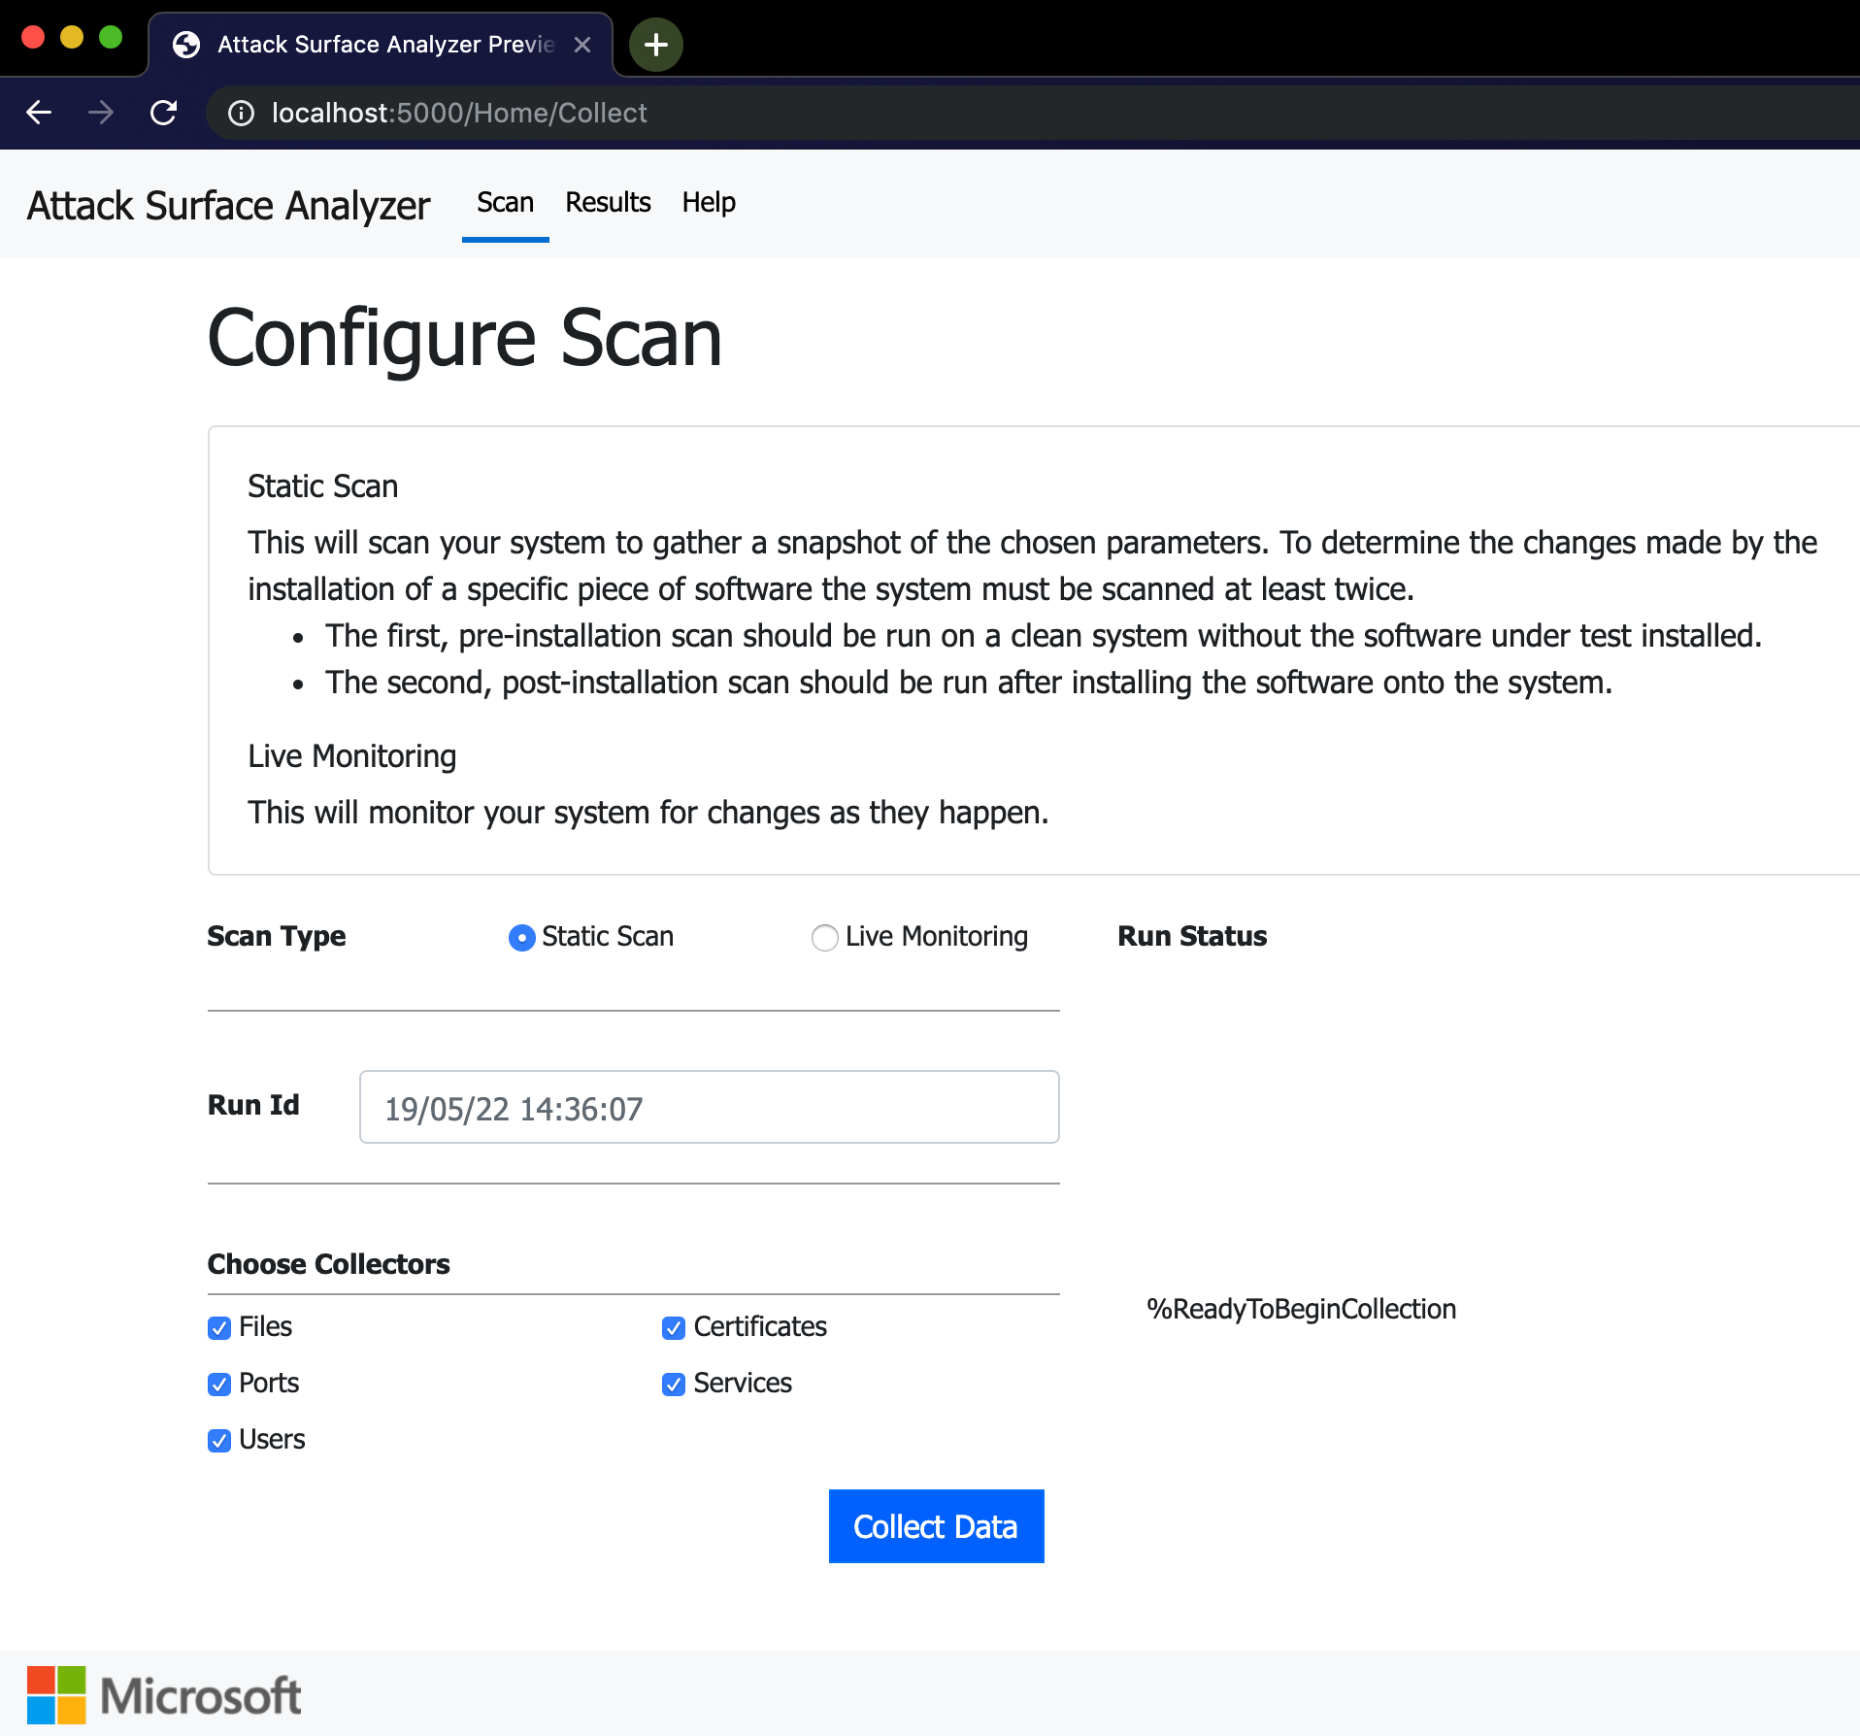Uncheck the Files collector checkbox
The image size is (1860, 1736).
[x=219, y=1328]
